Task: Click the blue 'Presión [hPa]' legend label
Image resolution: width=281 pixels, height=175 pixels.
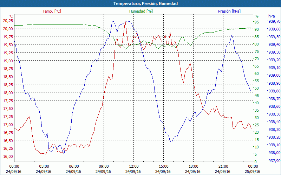Action: tap(229, 11)
